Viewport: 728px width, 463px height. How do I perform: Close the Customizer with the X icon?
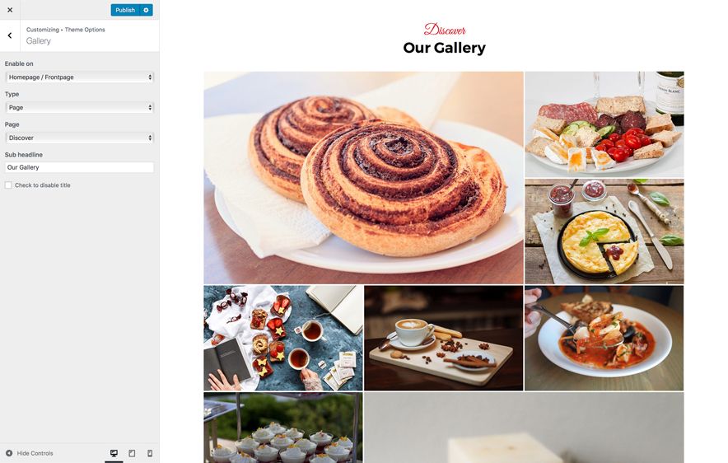click(10, 10)
